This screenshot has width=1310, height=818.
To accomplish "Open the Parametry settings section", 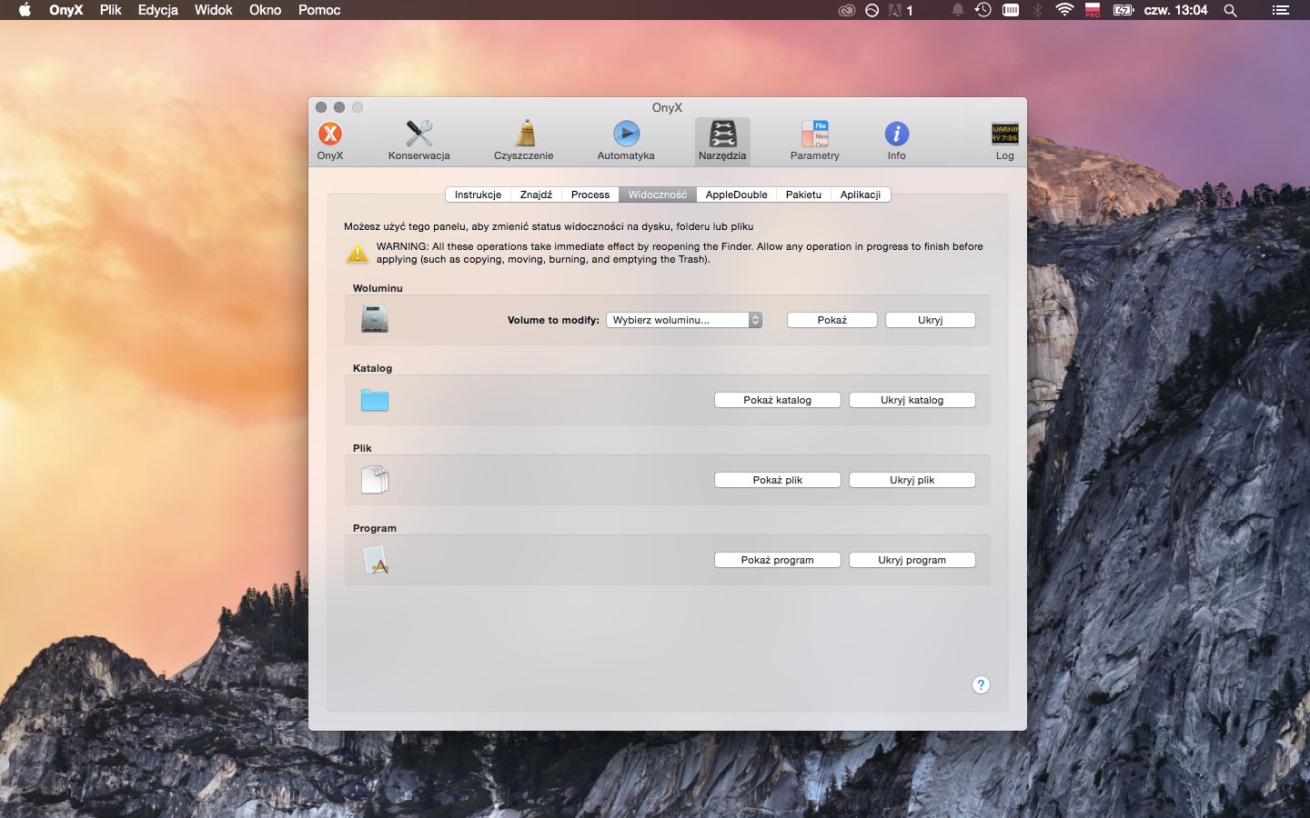I will (815, 141).
